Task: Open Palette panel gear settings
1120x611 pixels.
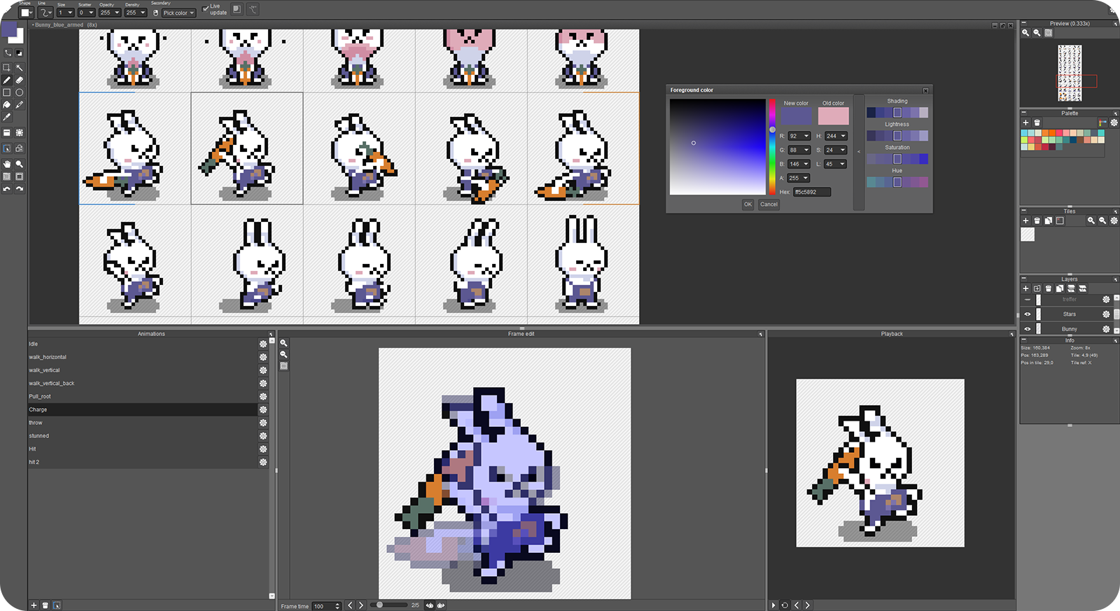Action: [x=1114, y=122]
